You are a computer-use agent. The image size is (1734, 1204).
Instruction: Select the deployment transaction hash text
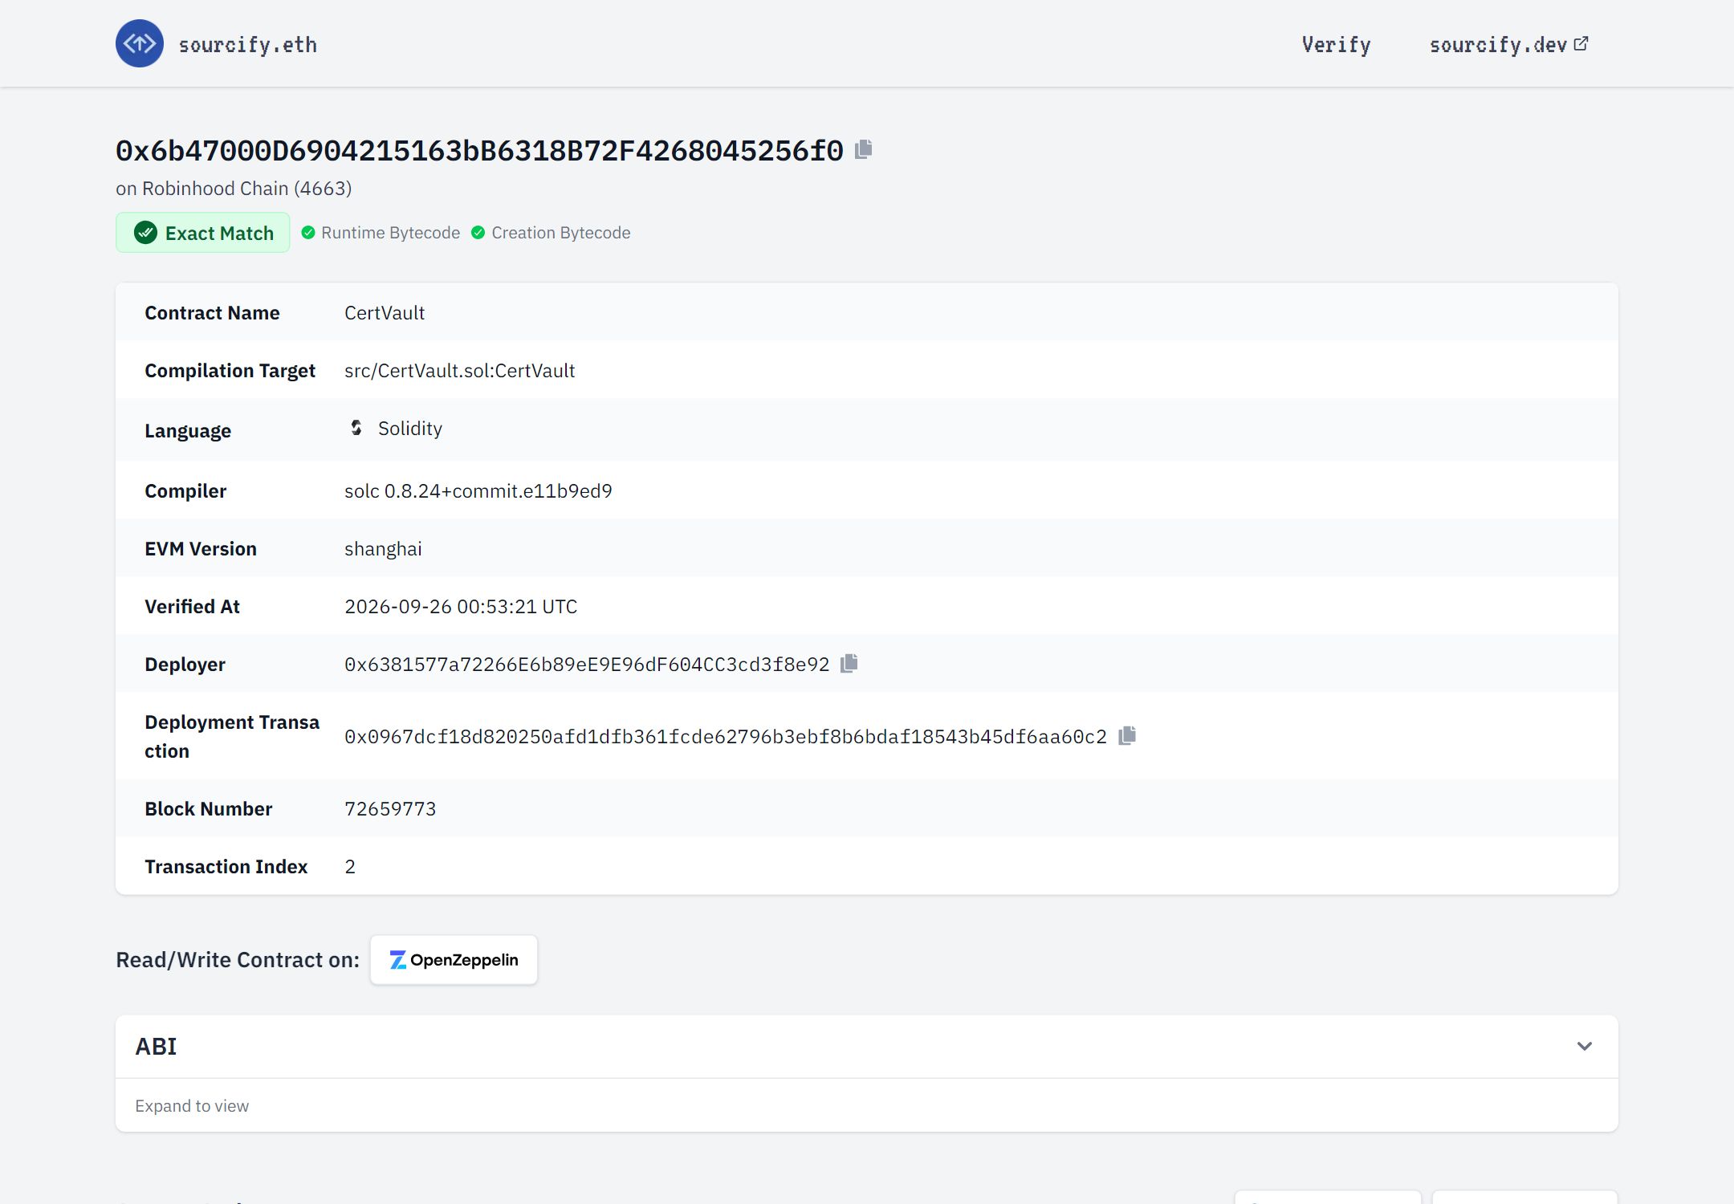726,737
